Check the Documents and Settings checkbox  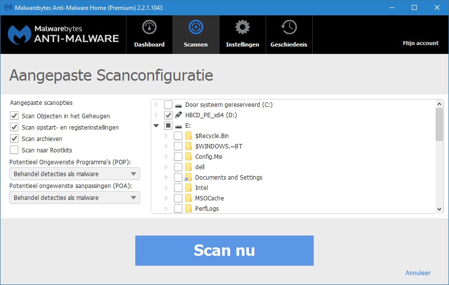pos(178,177)
